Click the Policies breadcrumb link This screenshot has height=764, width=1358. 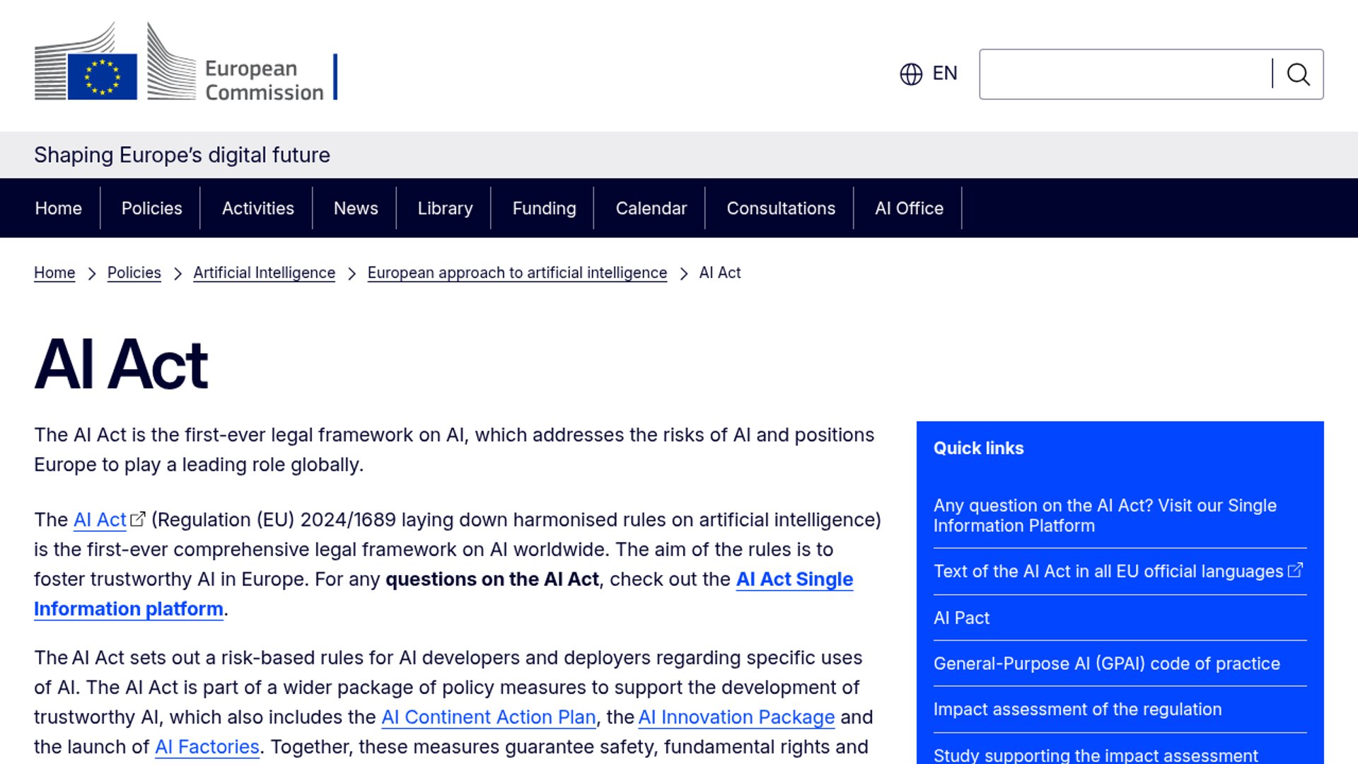point(134,273)
